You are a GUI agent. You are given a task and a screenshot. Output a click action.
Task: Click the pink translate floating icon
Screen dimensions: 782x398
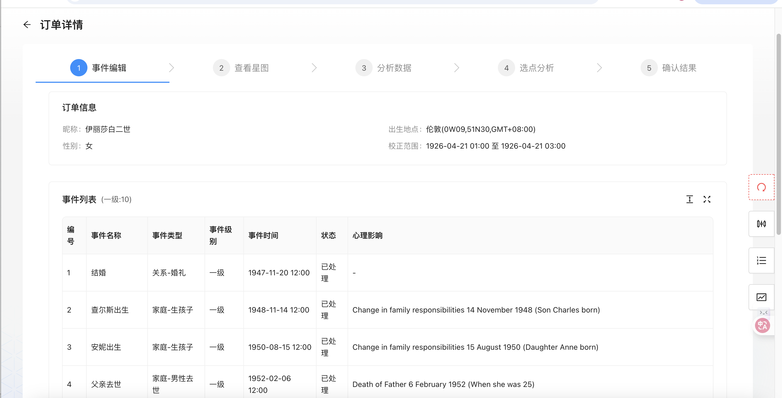[762, 326]
